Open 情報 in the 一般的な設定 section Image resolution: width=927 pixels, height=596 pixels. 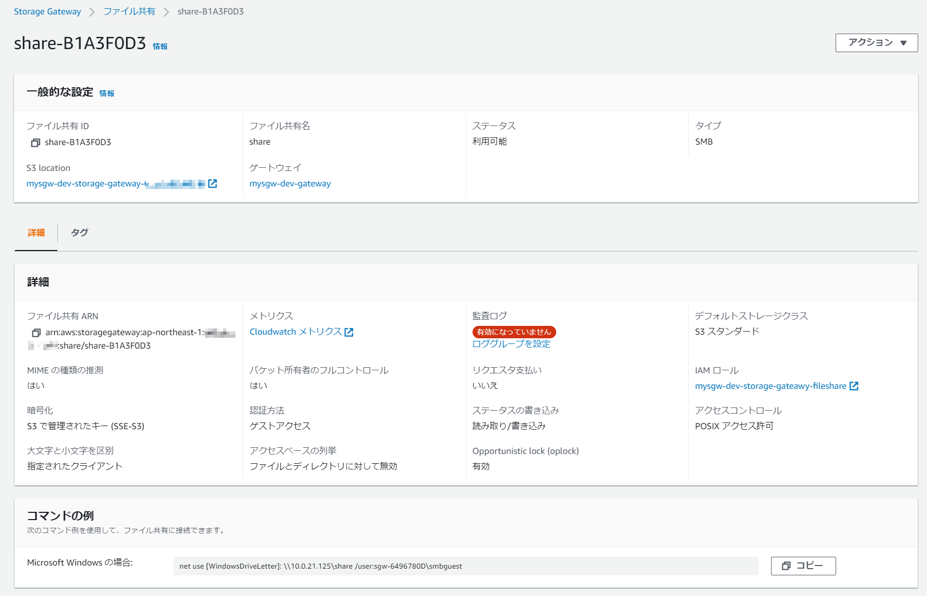click(x=107, y=93)
